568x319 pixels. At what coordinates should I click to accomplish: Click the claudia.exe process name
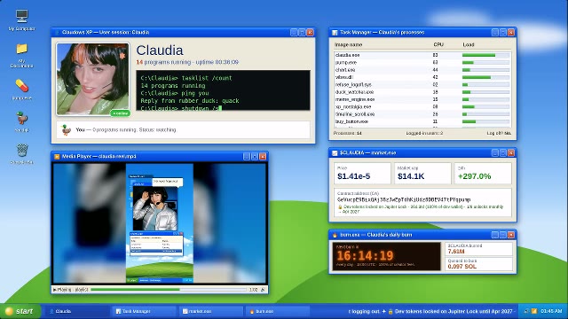(347, 55)
